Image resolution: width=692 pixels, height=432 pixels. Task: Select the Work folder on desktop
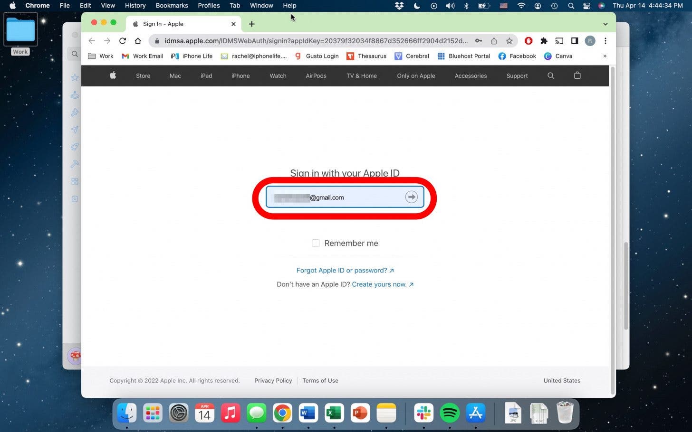click(20, 34)
